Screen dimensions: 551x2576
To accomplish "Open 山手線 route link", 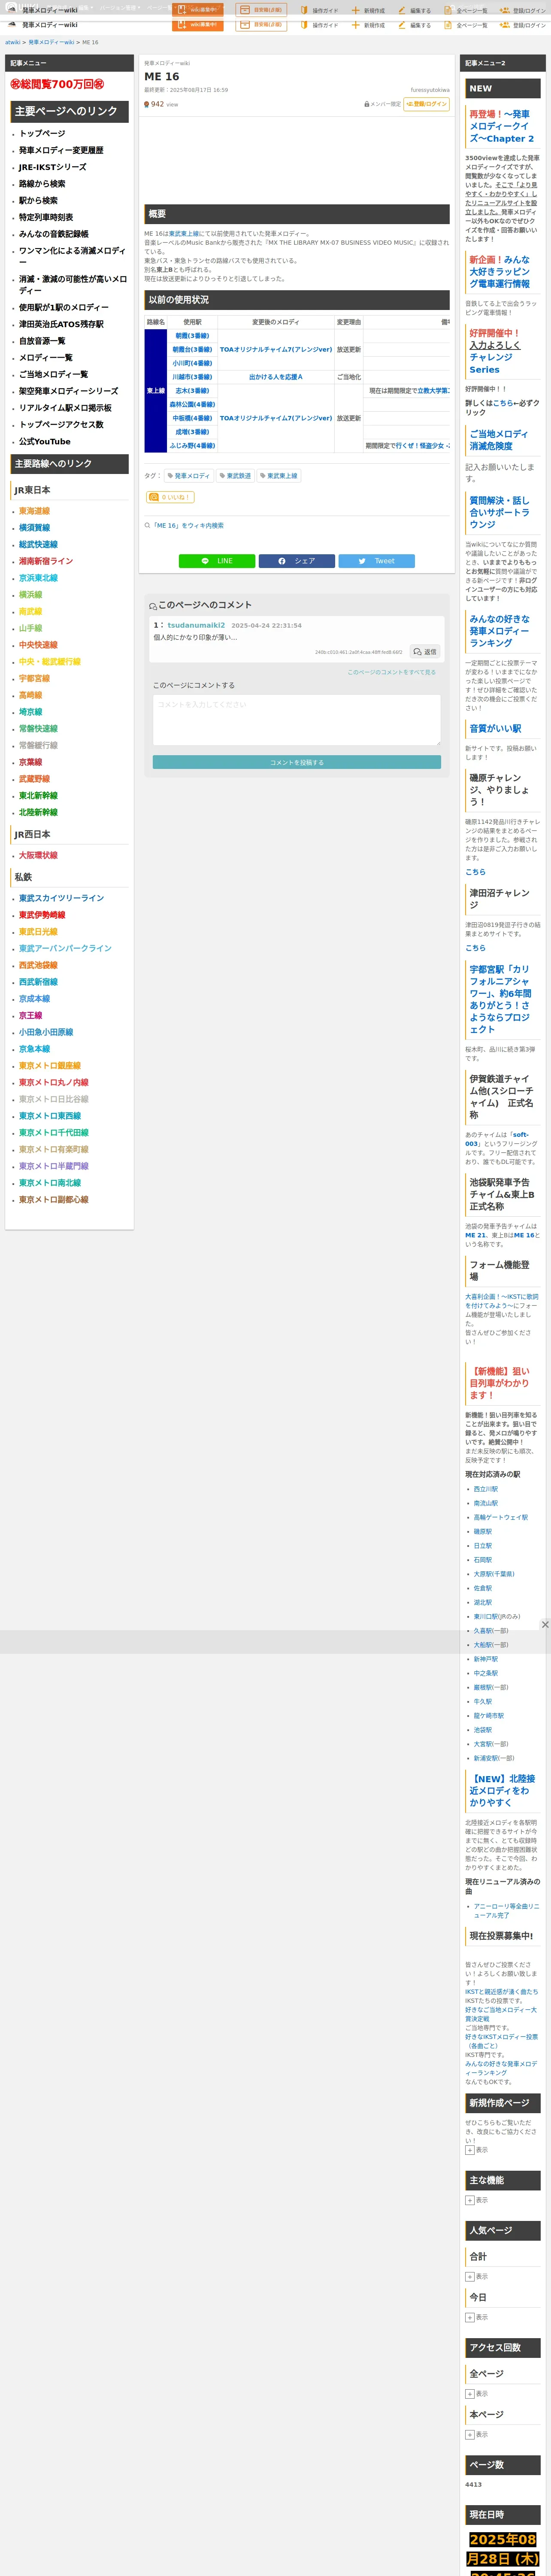I will point(30,628).
